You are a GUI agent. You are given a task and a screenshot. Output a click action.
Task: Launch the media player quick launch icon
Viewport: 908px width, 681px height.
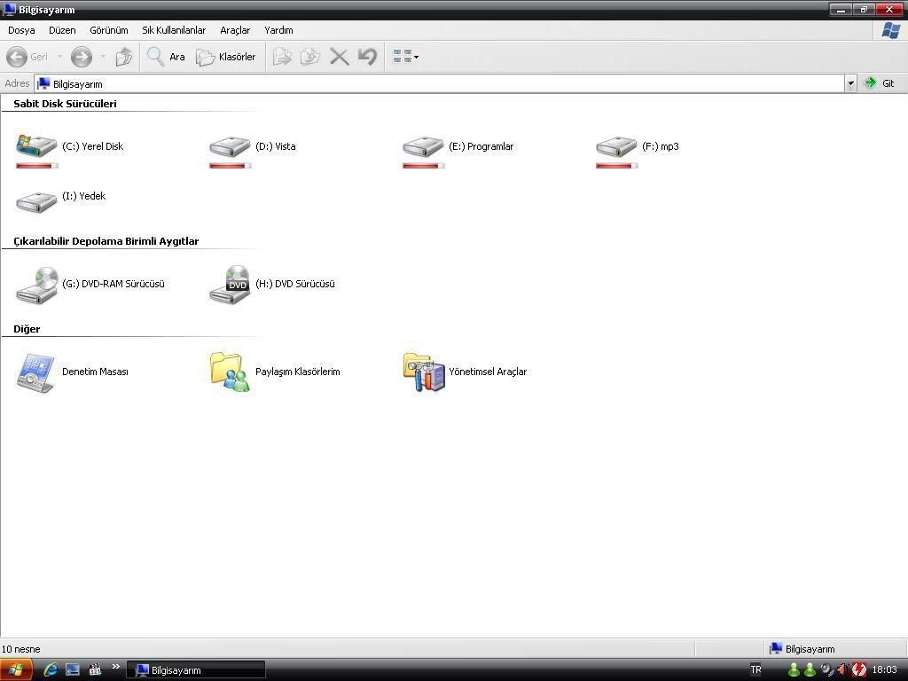point(95,670)
